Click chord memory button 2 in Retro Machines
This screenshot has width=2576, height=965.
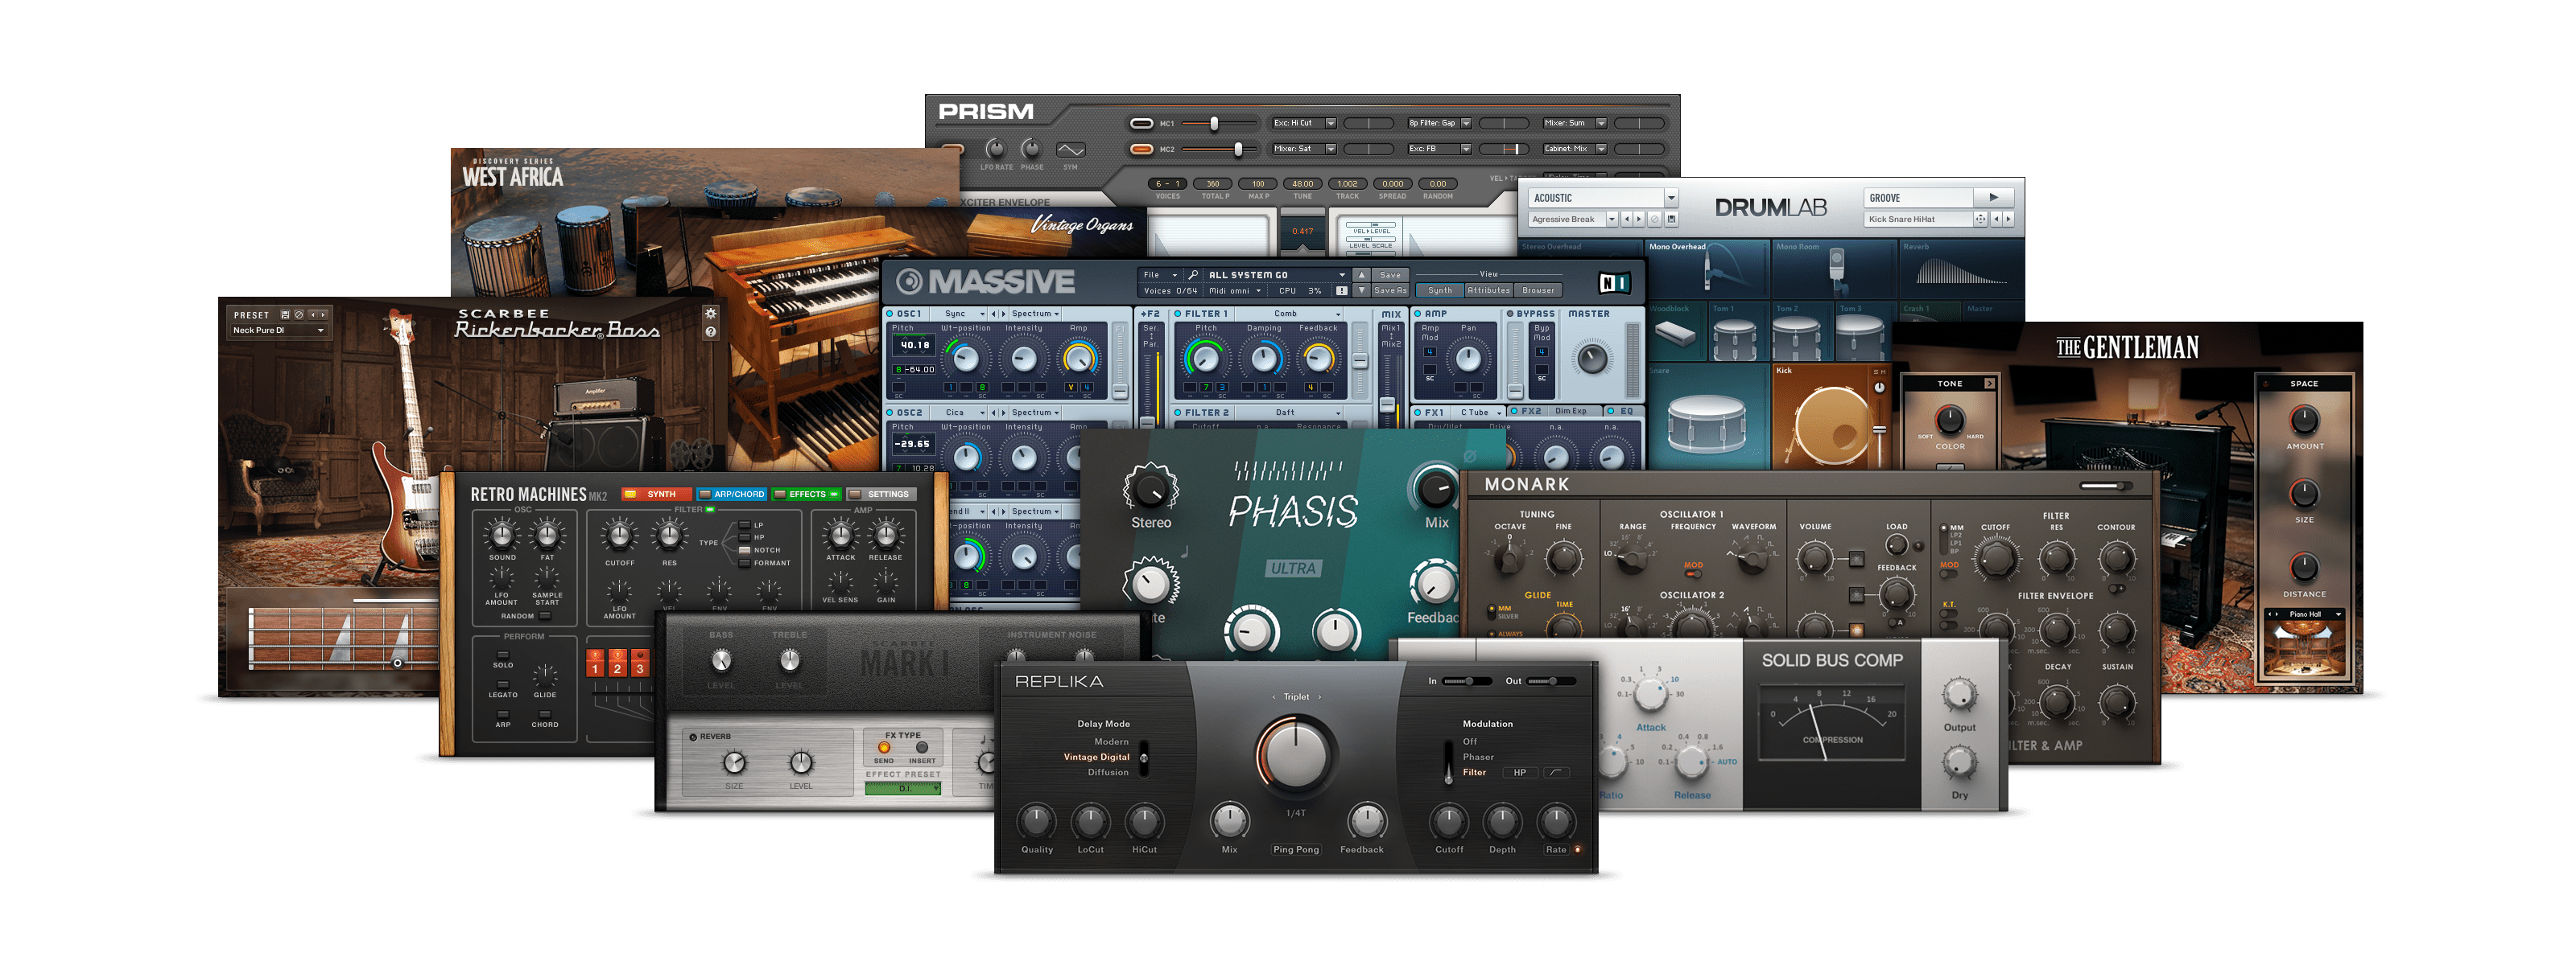617,664
